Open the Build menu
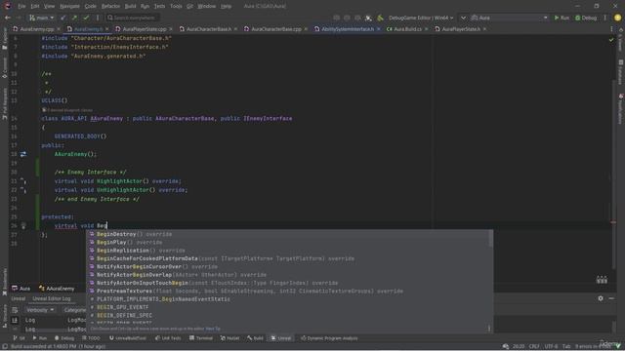Viewport: 625px width, 351px height. [130, 6]
